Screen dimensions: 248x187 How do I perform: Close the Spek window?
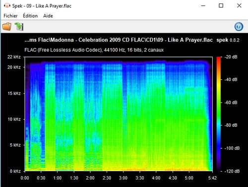point(239,6)
